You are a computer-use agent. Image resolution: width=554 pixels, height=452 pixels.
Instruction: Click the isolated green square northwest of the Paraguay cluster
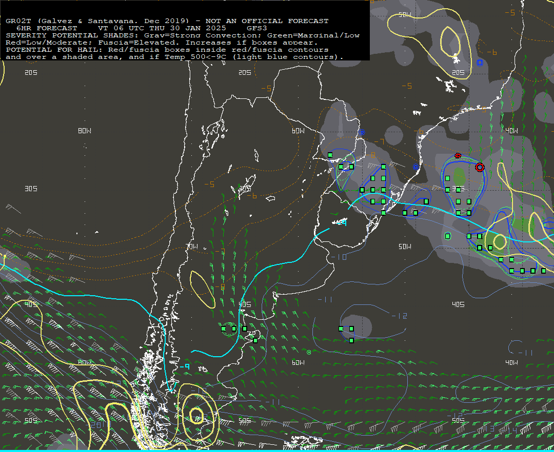coord(330,155)
